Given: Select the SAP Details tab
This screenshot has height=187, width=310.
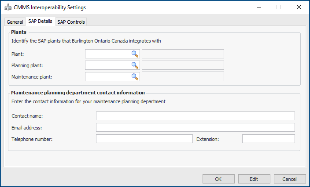Looking at the screenshot, I should pyautogui.click(x=40, y=22).
